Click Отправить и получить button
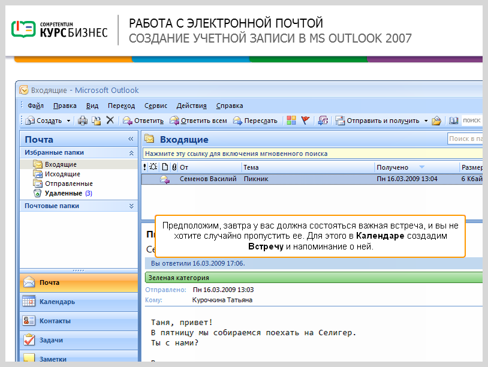 pos(378,121)
